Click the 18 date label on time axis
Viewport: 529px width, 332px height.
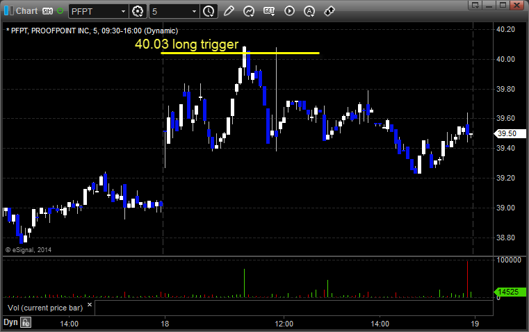[165, 324]
